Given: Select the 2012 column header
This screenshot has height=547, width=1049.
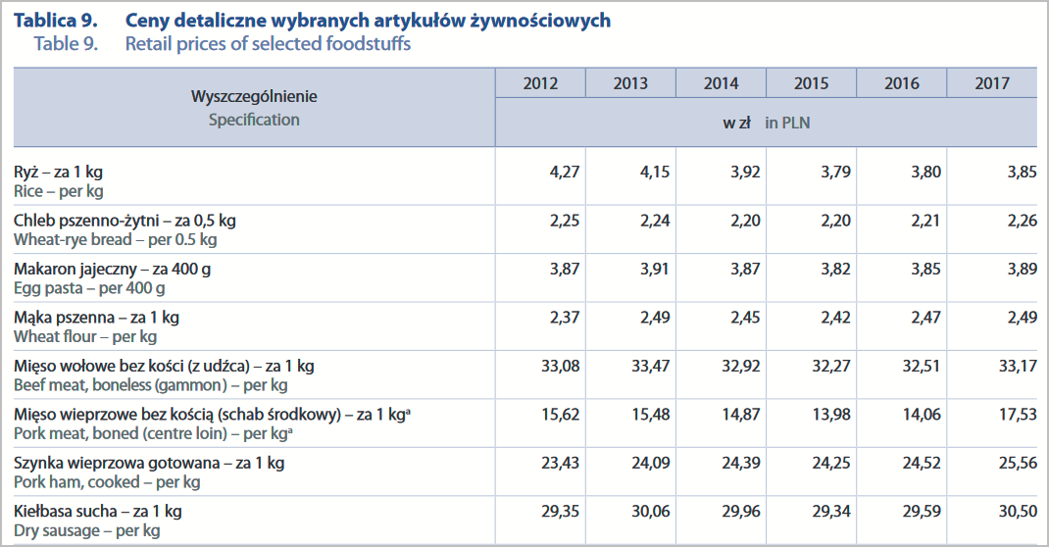Looking at the screenshot, I should pyautogui.click(x=540, y=83).
